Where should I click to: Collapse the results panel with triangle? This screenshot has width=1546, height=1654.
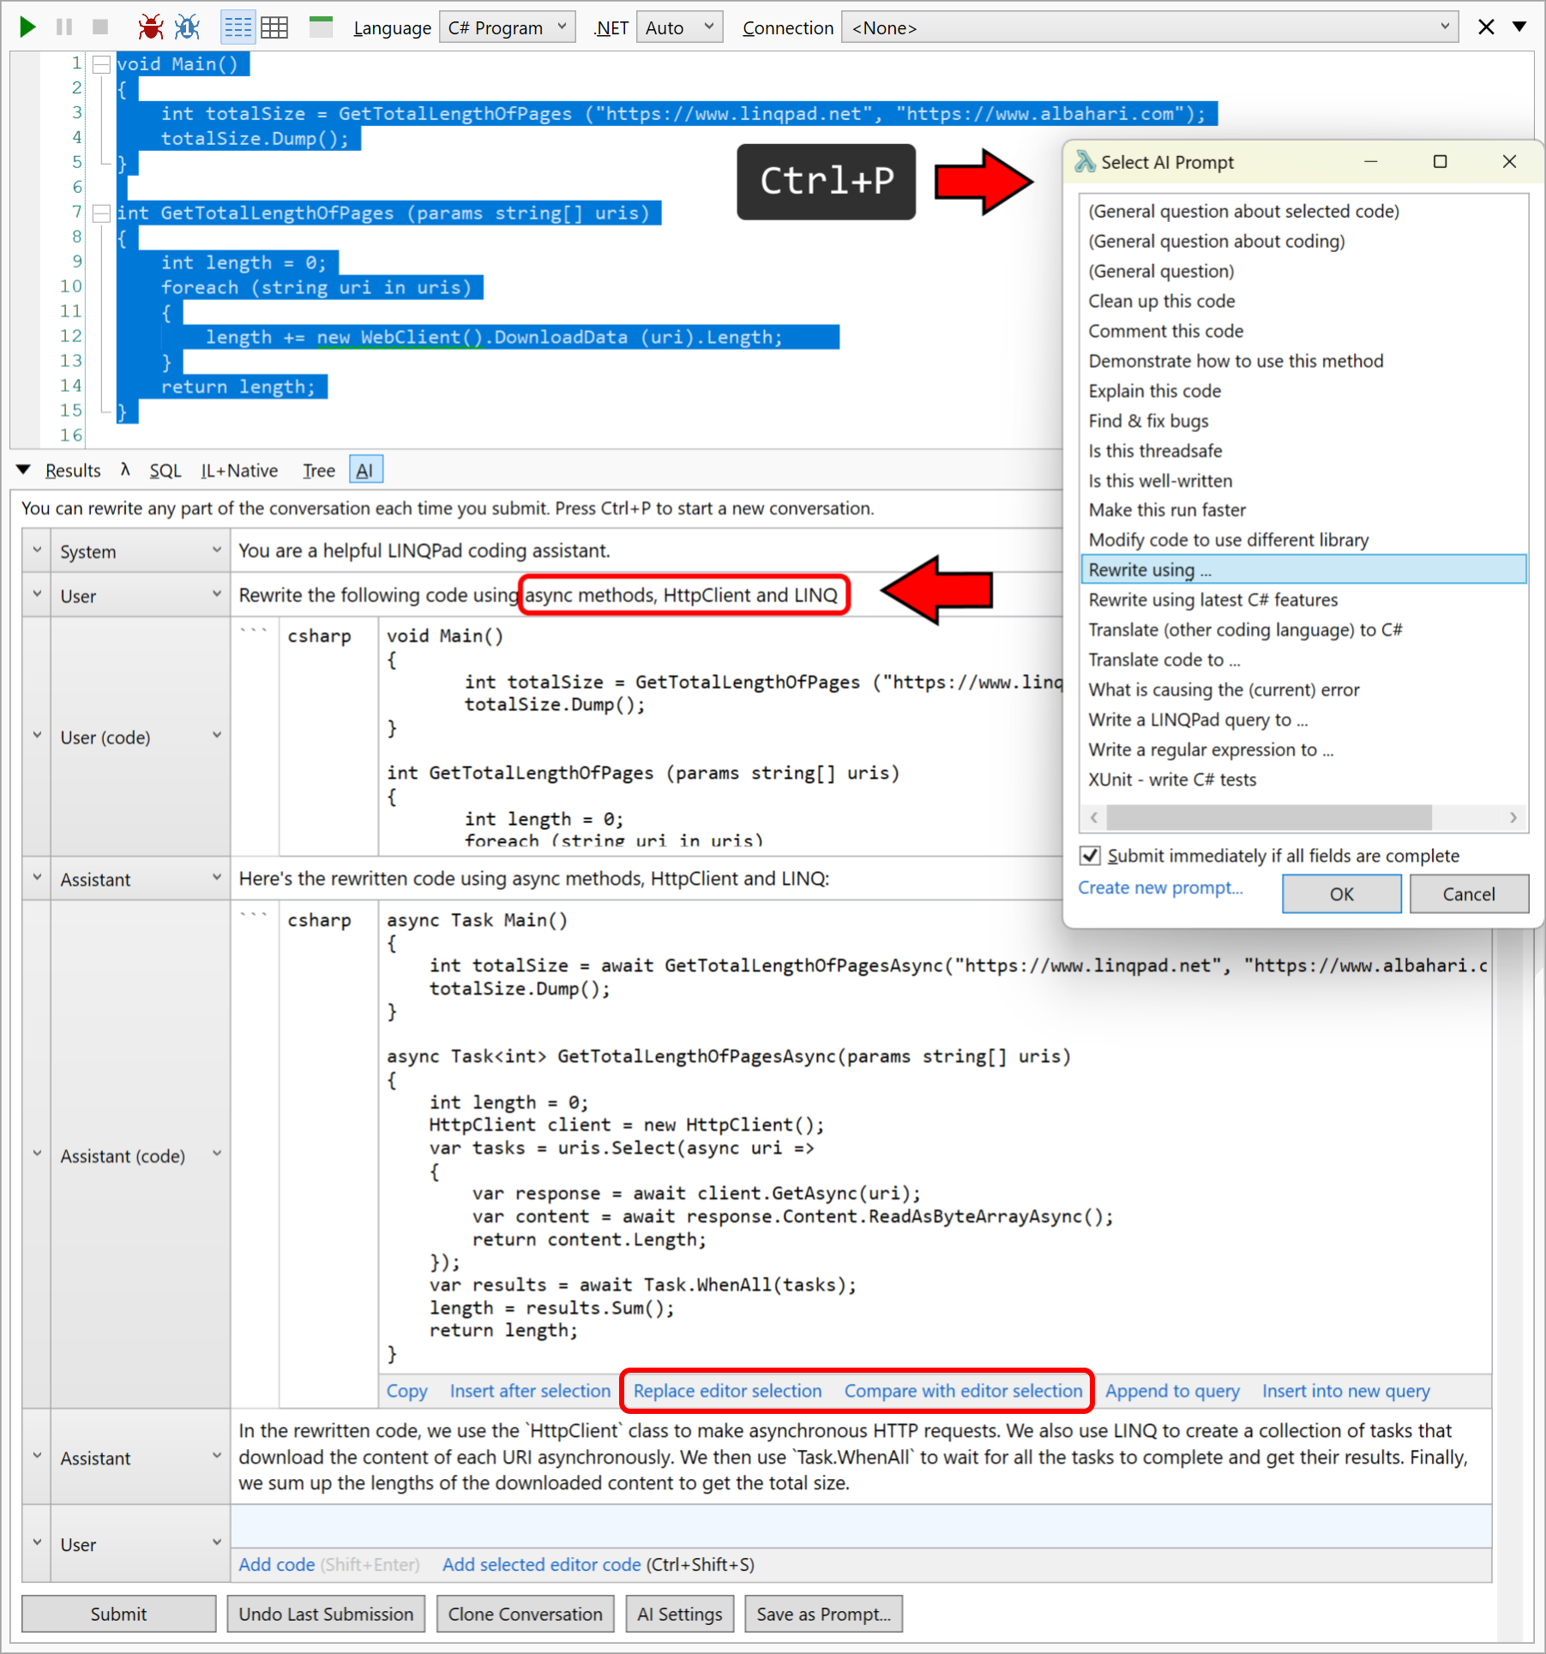pos(24,470)
